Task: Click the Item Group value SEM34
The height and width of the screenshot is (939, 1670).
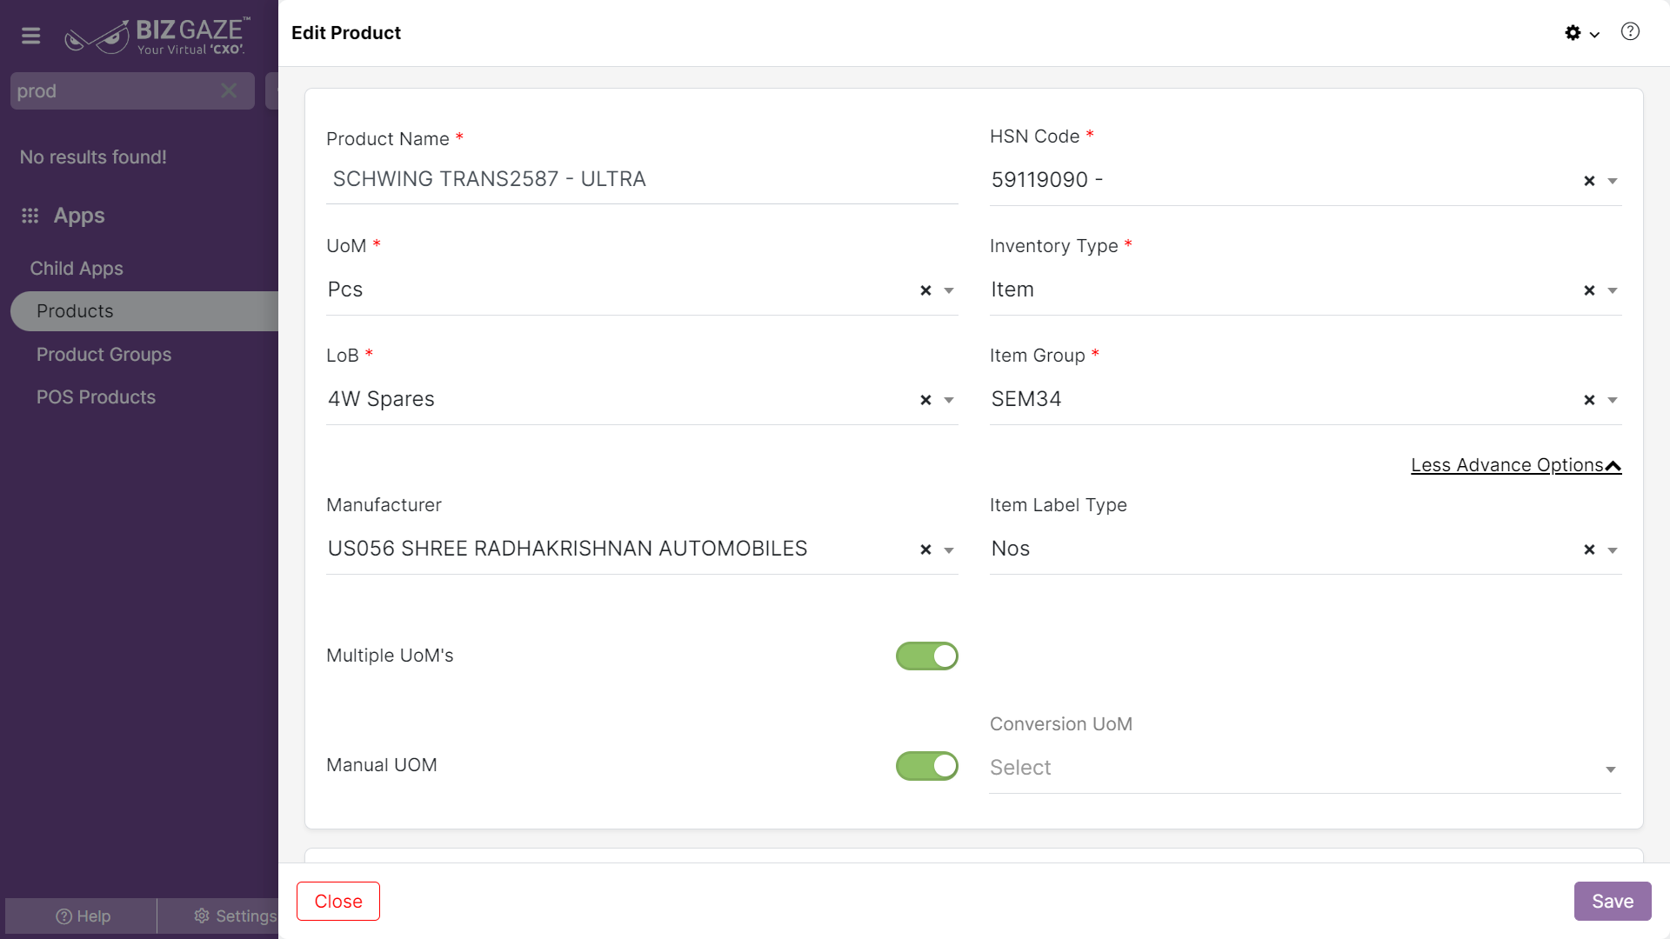Action: coord(1026,399)
